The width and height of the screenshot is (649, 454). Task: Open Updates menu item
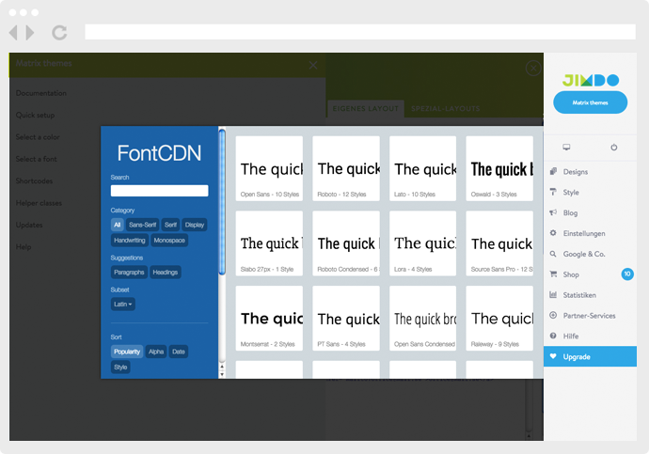[x=29, y=225]
